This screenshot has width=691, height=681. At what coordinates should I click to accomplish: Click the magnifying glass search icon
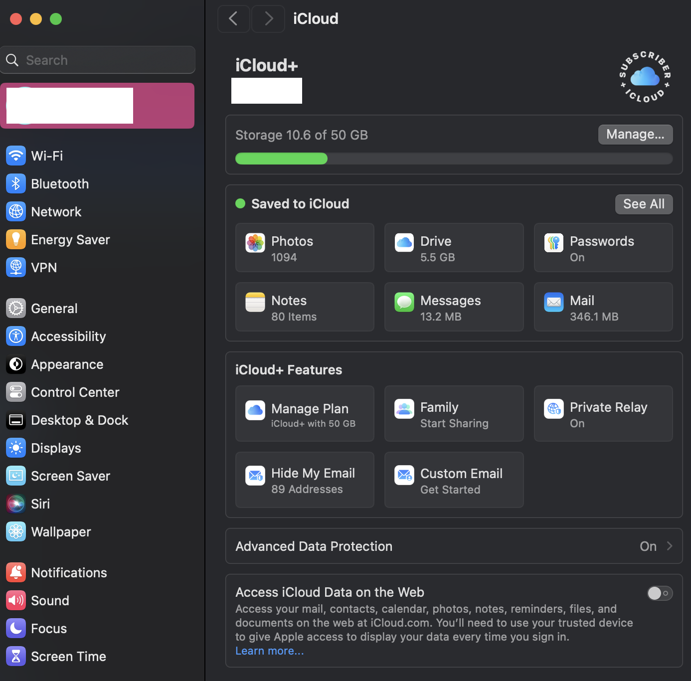[x=12, y=60]
